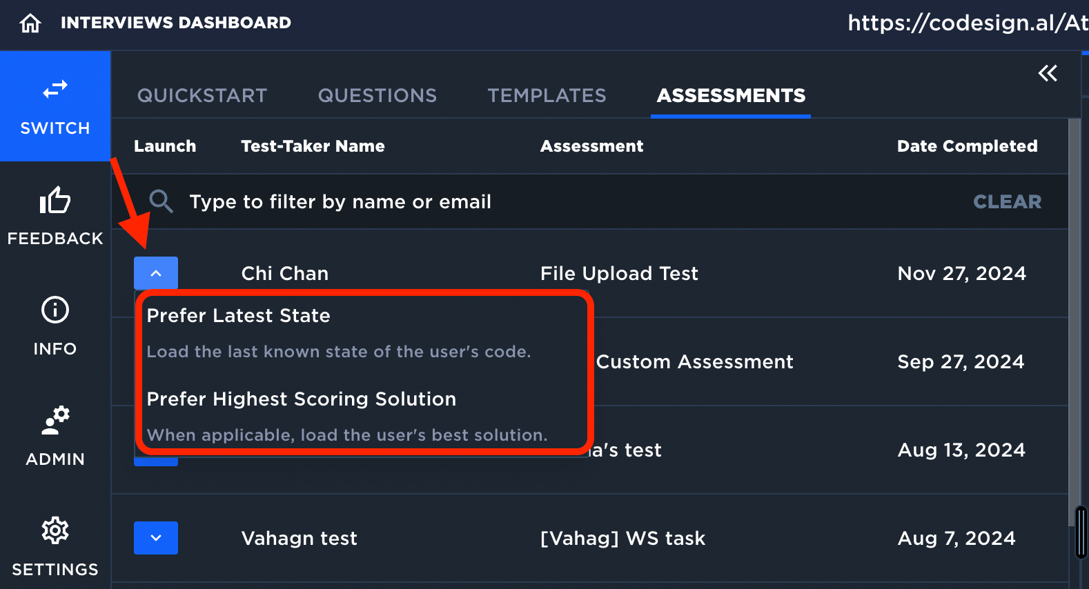This screenshot has width=1089, height=589.
Task: Switch to the Quickstart tab
Action: [202, 95]
